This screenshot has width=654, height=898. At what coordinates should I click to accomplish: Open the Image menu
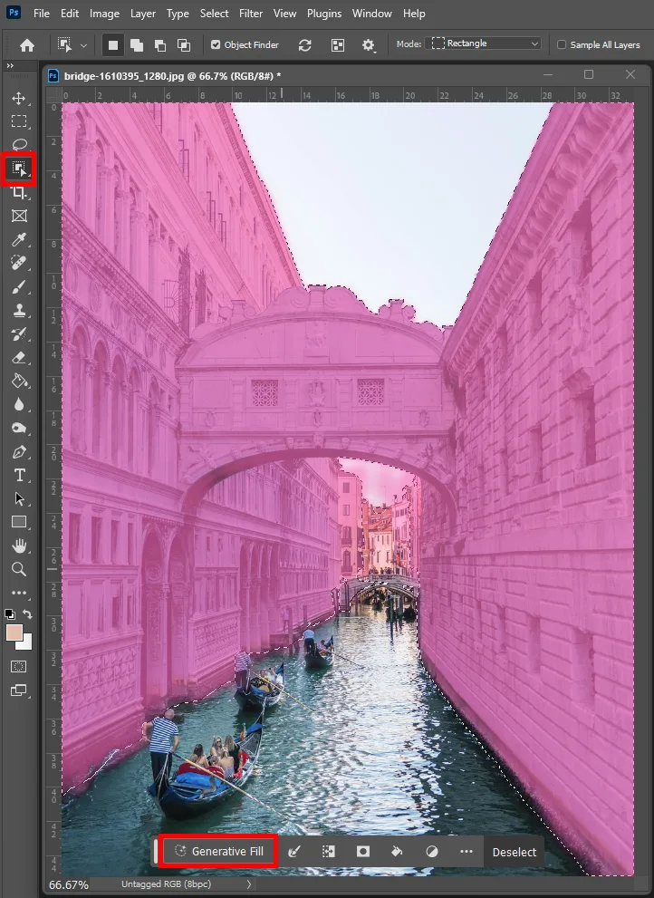[x=105, y=14]
